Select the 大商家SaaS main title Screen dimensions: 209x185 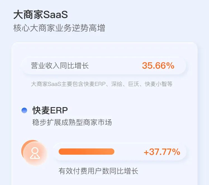pos(41,15)
